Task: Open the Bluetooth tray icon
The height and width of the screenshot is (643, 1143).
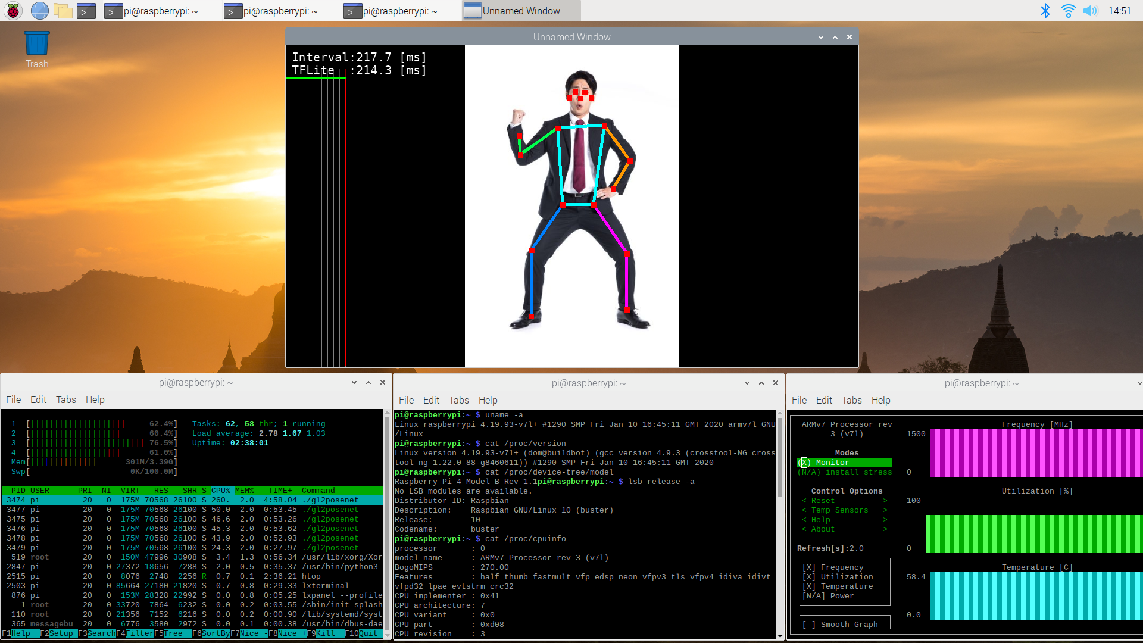Action: coord(1045,10)
